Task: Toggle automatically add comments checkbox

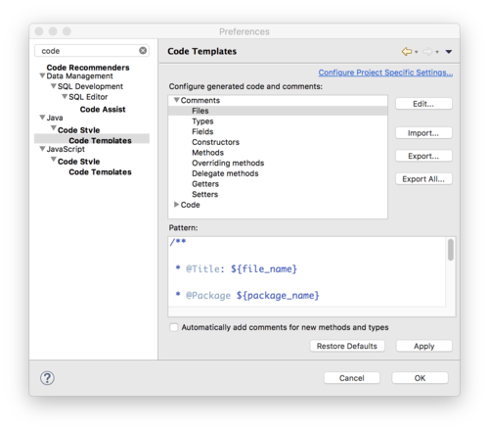Action: (x=174, y=327)
